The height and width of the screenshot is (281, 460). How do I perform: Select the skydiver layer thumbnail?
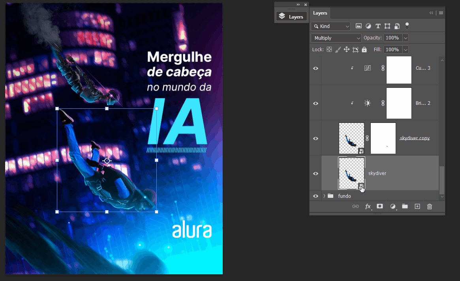click(x=351, y=173)
